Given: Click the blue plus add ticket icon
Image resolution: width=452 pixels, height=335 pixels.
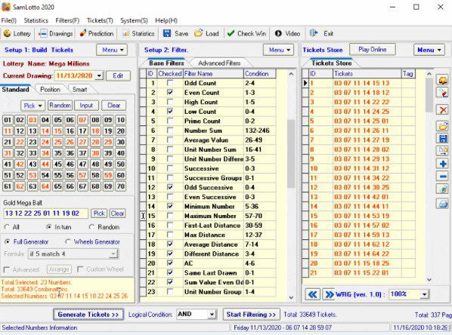Looking at the screenshot, I should pos(443,164).
